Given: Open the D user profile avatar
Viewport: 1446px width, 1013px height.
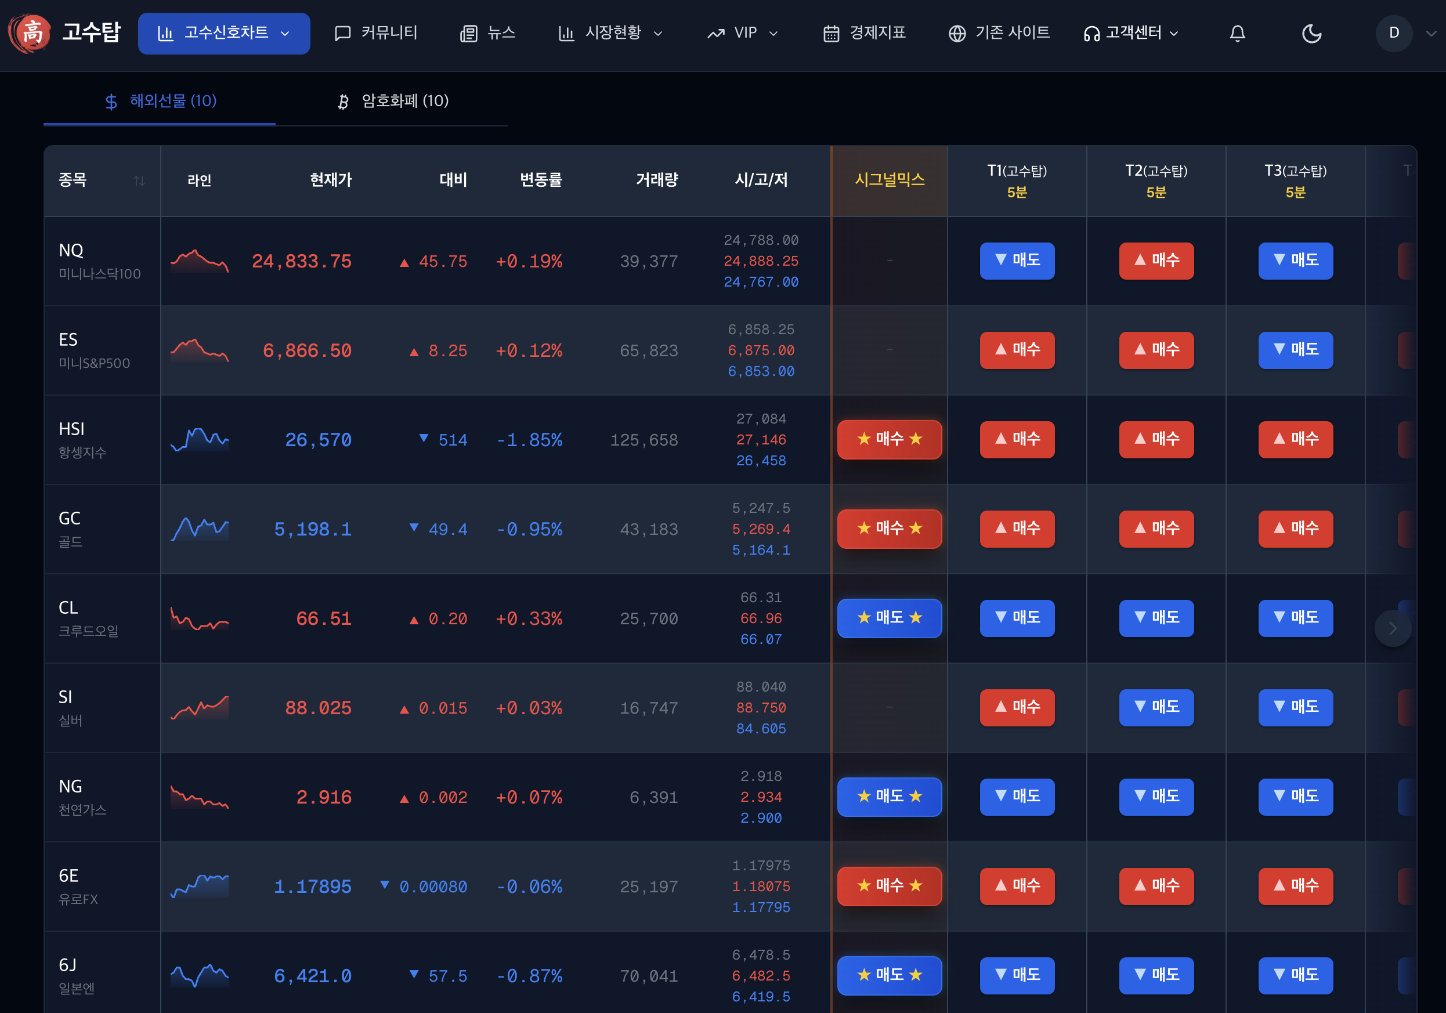Looking at the screenshot, I should tap(1394, 34).
